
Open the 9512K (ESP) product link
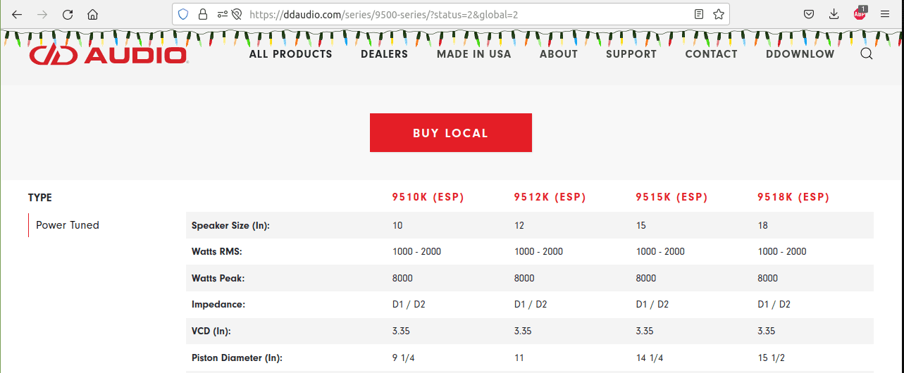pyautogui.click(x=550, y=198)
